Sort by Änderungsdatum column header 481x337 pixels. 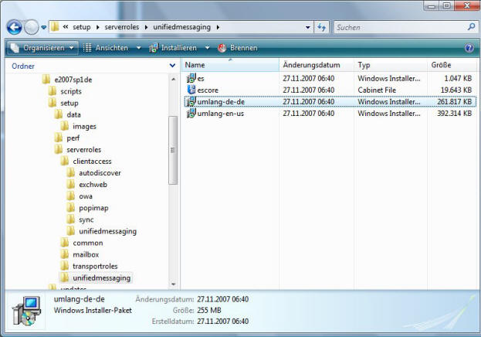(x=317, y=65)
